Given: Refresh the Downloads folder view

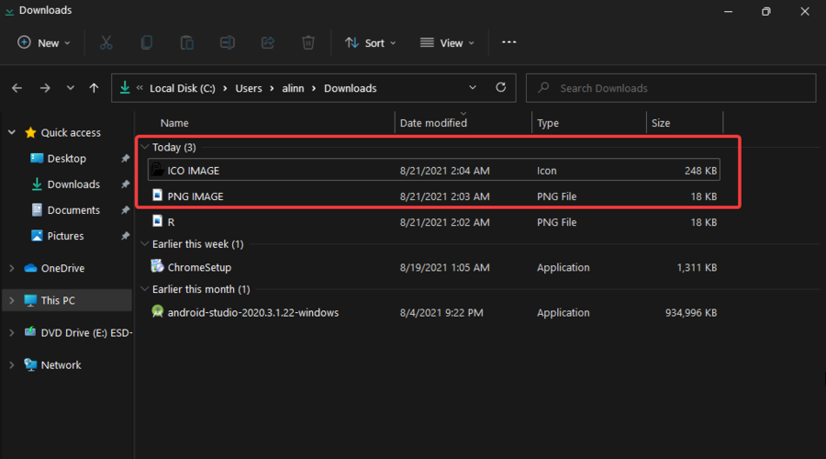Looking at the screenshot, I should [500, 88].
